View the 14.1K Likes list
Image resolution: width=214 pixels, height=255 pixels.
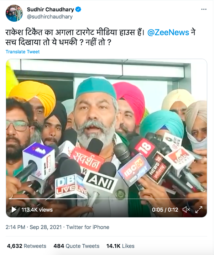120,246
